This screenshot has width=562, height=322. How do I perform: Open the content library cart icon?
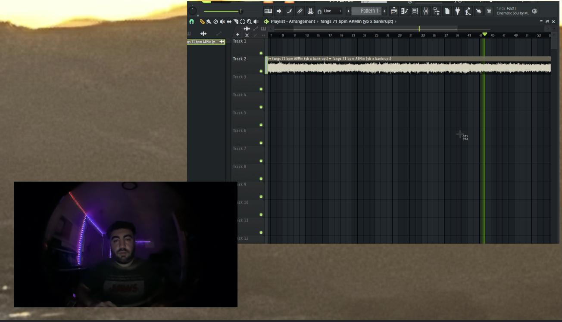489,11
